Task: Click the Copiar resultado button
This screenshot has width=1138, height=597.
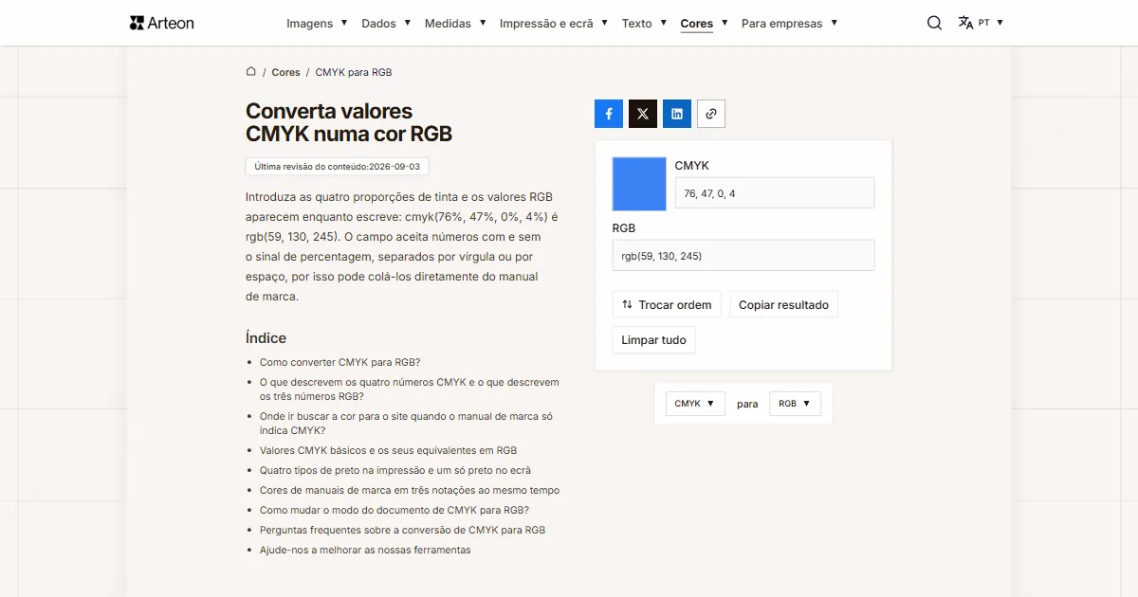Action: 783,304
